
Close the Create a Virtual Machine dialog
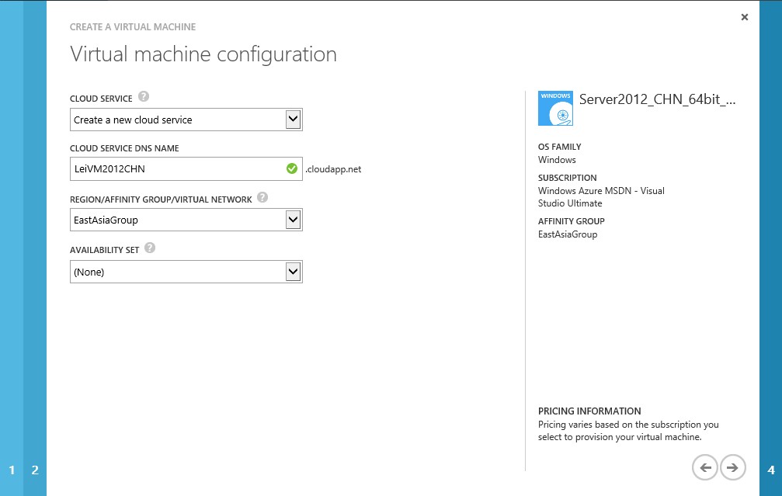coord(745,17)
